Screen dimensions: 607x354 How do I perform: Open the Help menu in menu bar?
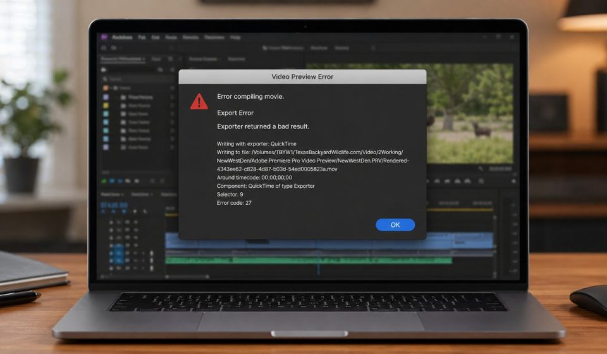tap(235, 37)
